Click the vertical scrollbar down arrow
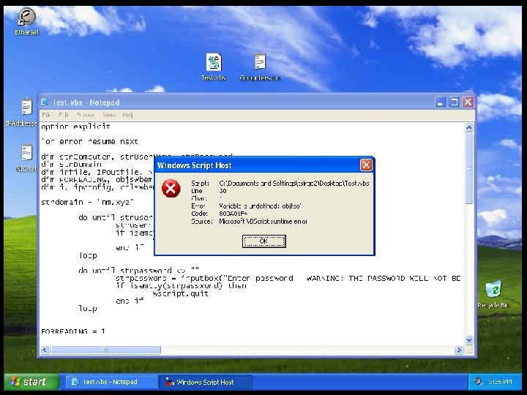Image resolution: width=527 pixels, height=395 pixels. (x=469, y=340)
